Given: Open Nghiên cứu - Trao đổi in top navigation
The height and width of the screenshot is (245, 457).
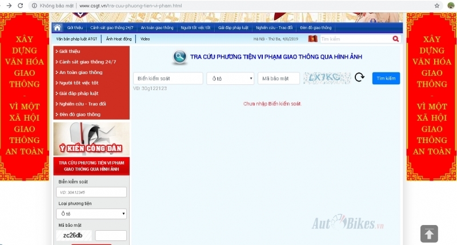Looking at the screenshot, I should click(x=274, y=27).
